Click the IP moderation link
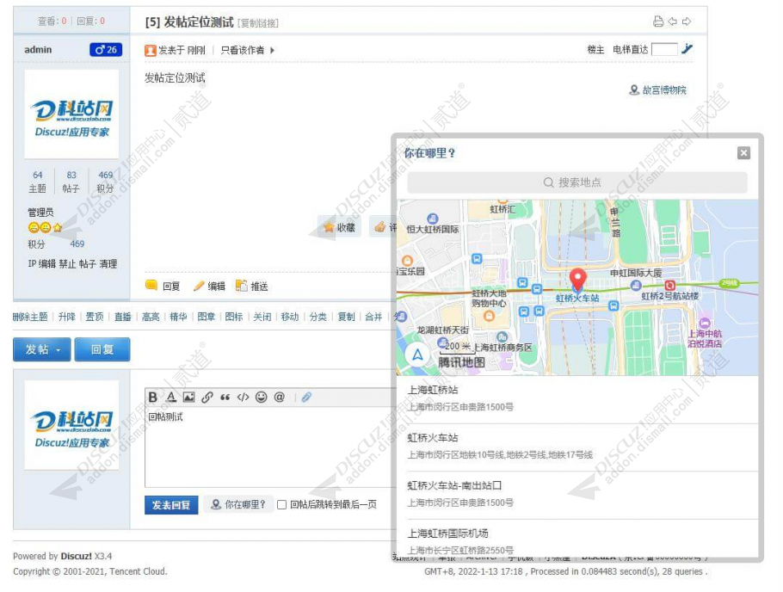 coord(32,264)
